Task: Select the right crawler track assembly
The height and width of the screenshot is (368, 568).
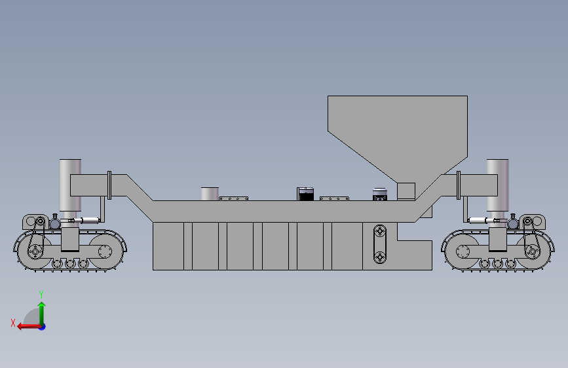Action: click(498, 251)
